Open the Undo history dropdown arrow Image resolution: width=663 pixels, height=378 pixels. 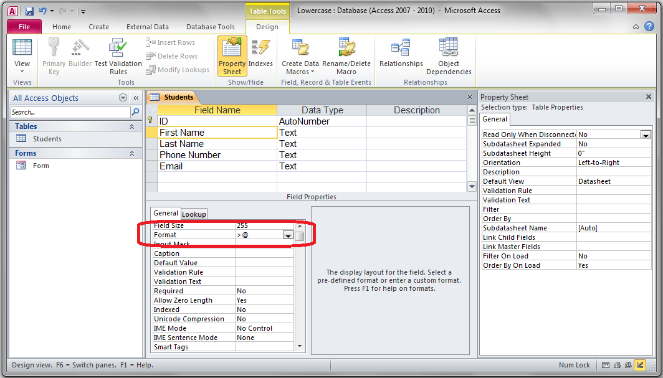(x=52, y=11)
